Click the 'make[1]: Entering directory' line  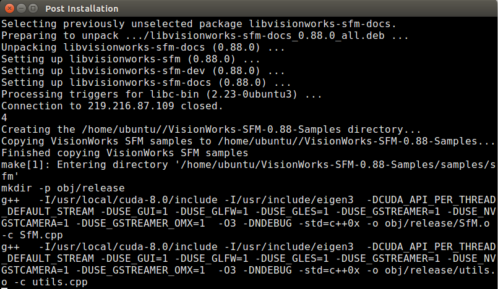[248, 170]
